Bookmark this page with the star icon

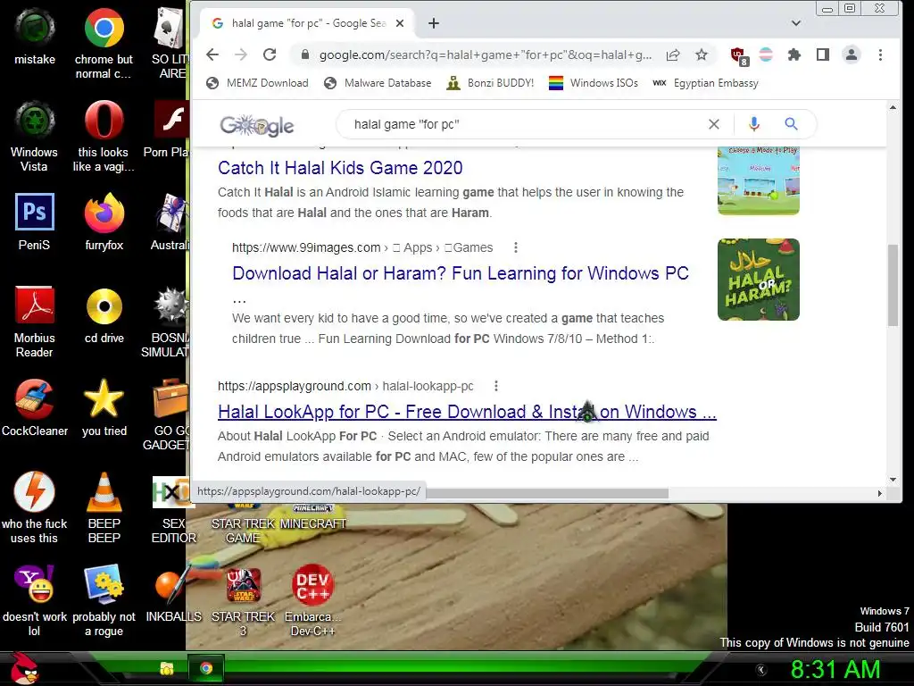click(x=702, y=54)
